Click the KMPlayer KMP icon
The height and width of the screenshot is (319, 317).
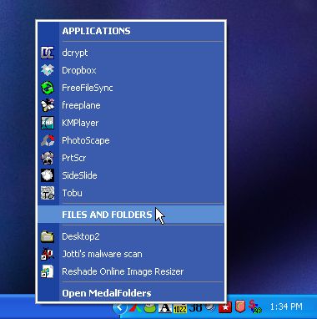coord(48,123)
